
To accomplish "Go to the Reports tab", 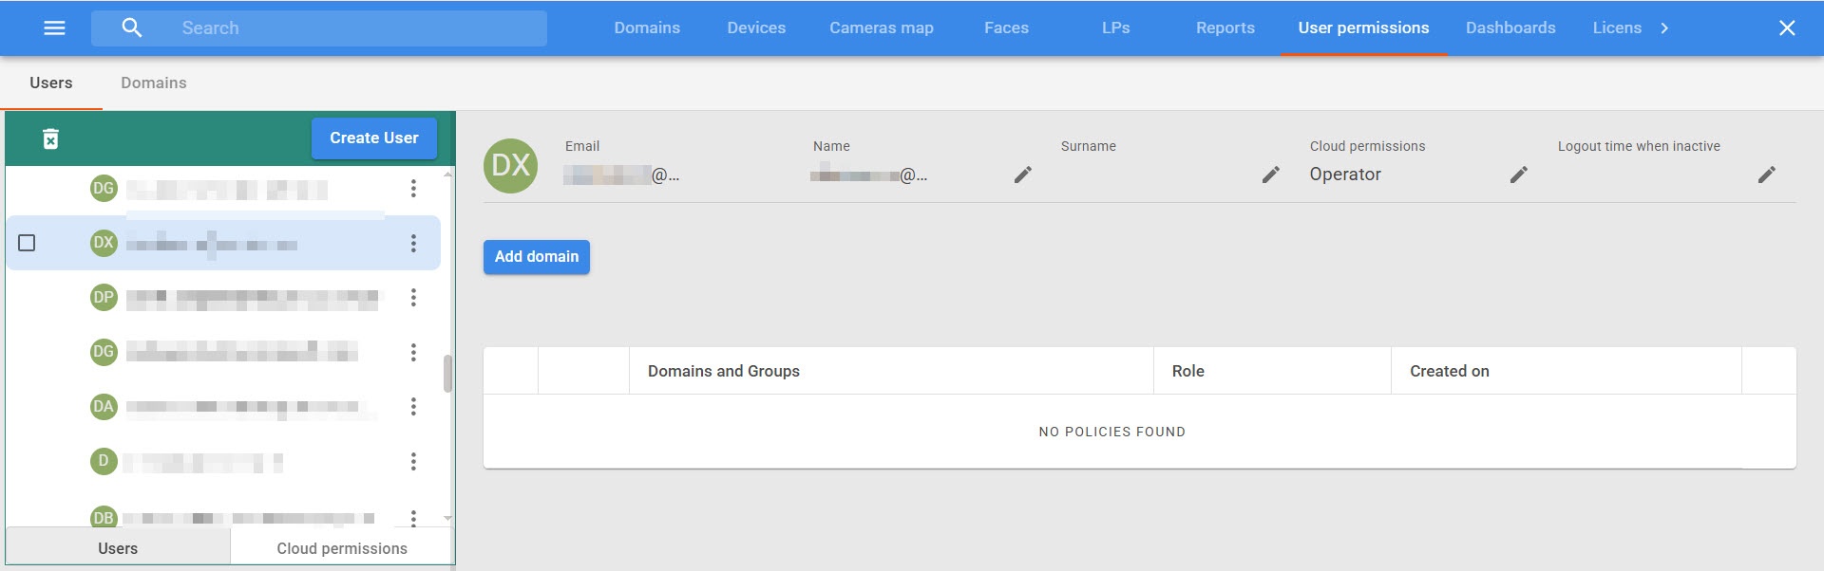I will click(1225, 28).
